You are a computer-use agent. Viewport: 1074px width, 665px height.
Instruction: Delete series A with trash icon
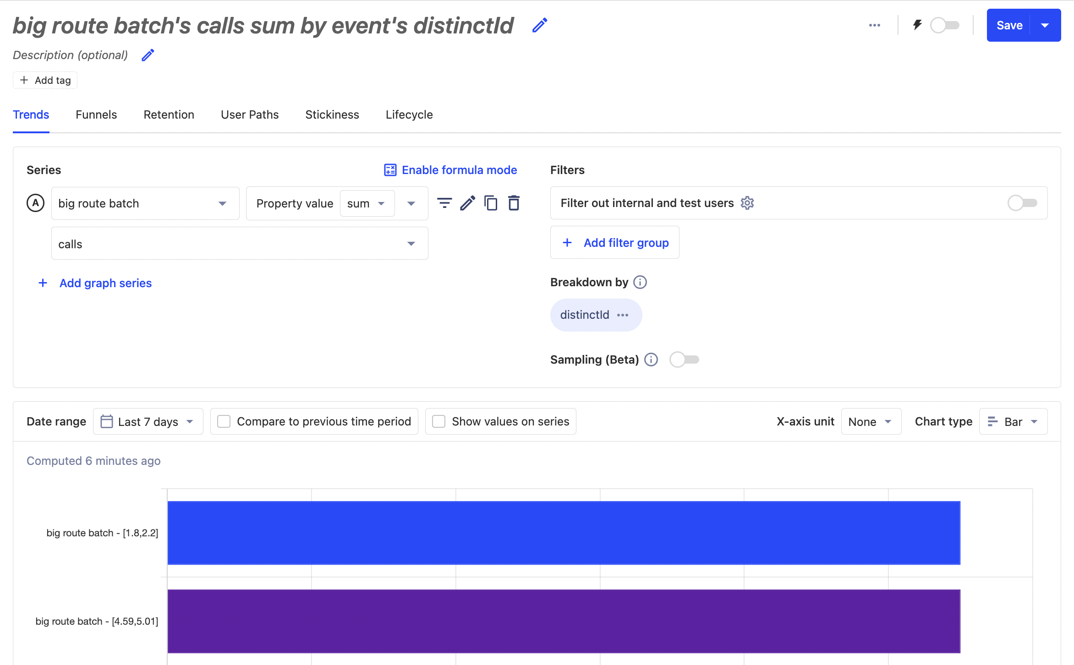[514, 203]
